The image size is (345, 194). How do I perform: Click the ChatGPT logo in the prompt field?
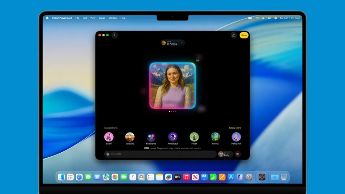pos(108,154)
